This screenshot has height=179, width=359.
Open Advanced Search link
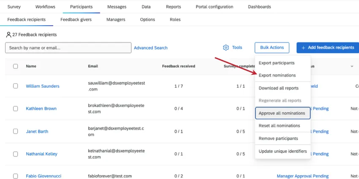[151, 48]
